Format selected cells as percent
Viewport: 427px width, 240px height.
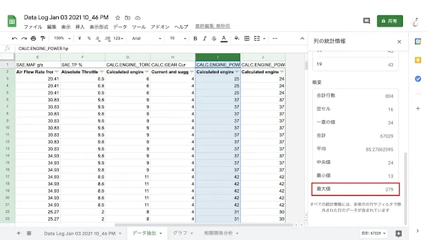[89, 39]
